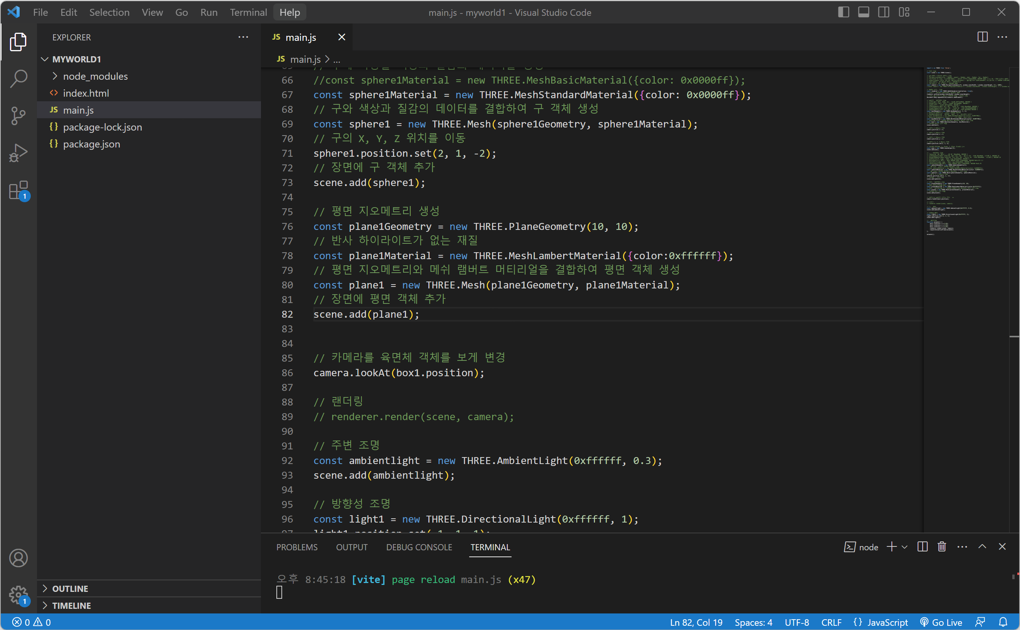The width and height of the screenshot is (1020, 630).
Task: Click Go Live in status bar
Action: 941,622
